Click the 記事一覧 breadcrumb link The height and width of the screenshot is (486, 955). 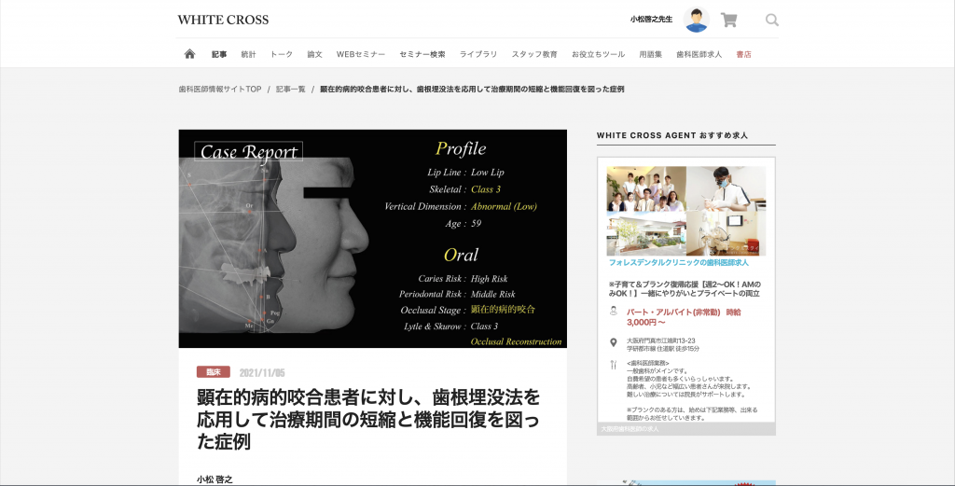(291, 89)
